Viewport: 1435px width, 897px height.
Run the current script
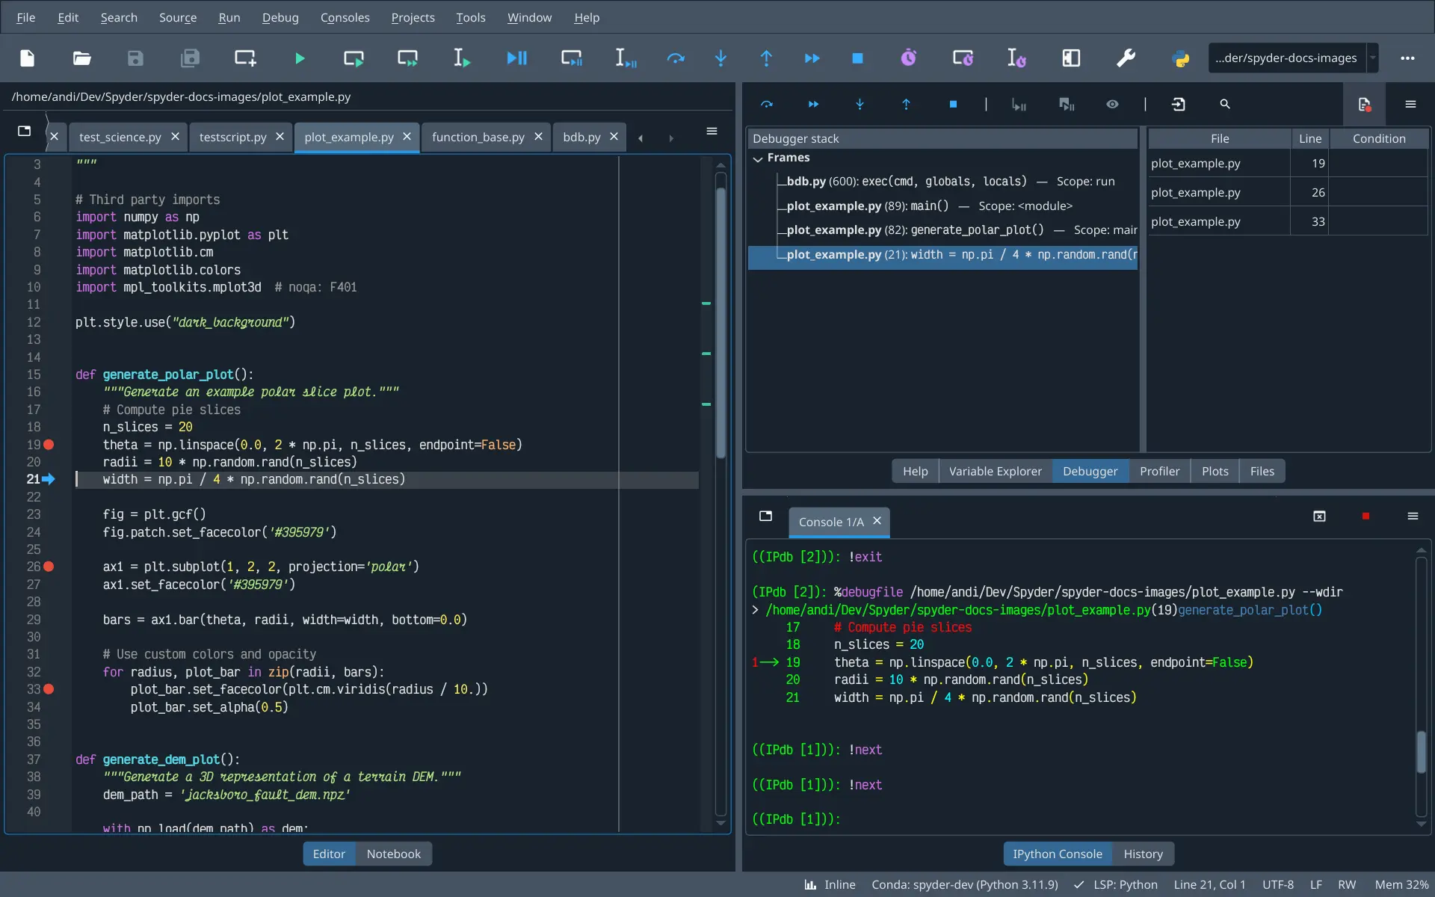pos(299,58)
